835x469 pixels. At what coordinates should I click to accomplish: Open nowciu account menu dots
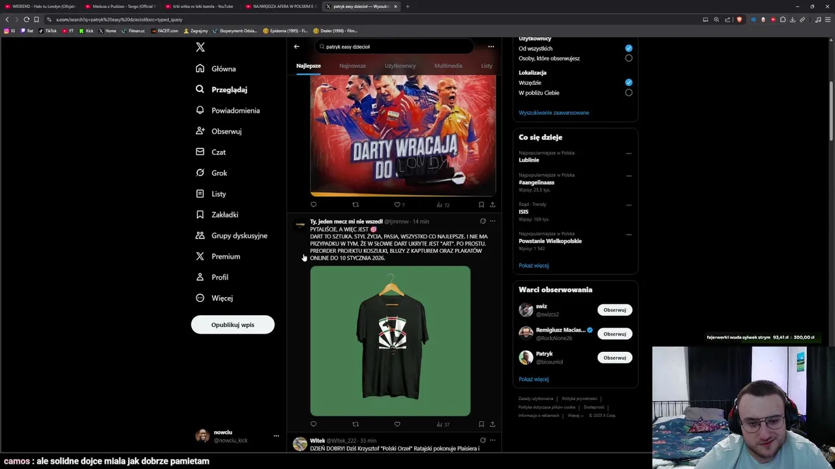coord(276,436)
